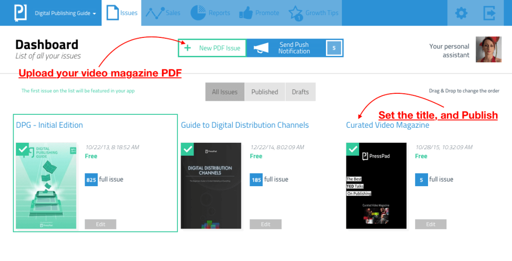Click the date 12/22/14, 8:02:09 AM
Viewport: 512px width, 261px height.
277,147
